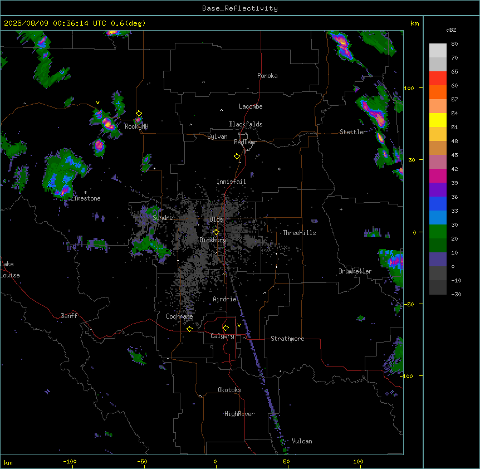480x469 pixels.
Task: Select the red swatch between 65 and 60 dBZ
Action: click(x=438, y=79)
